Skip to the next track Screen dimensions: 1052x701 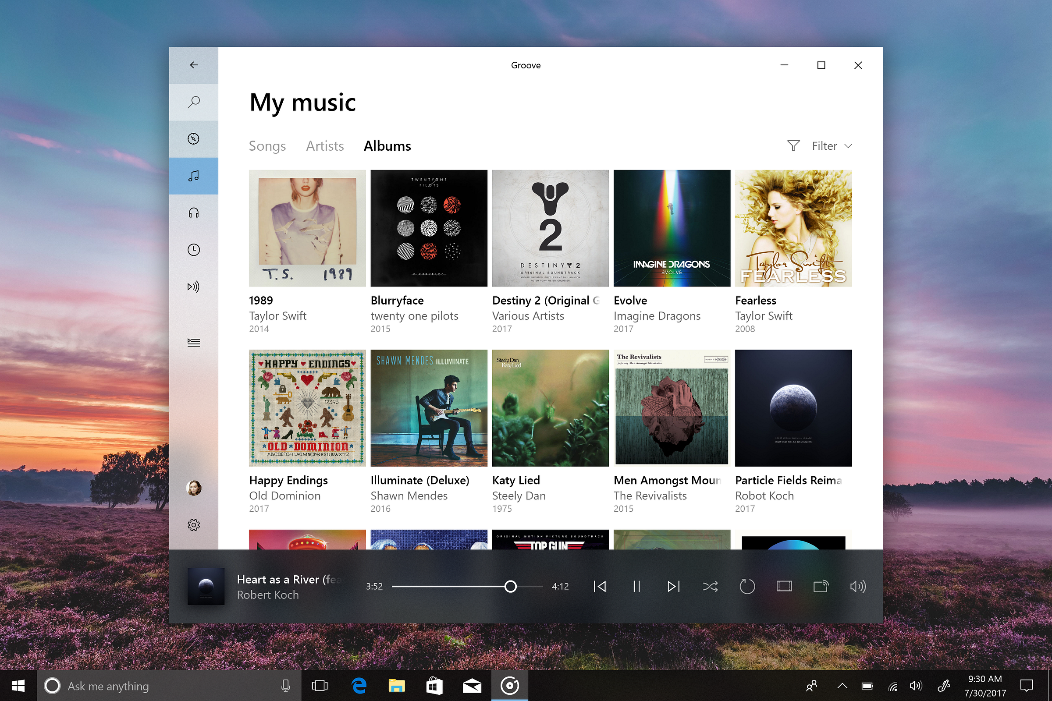pyautogui.click(x=673, y=586)
